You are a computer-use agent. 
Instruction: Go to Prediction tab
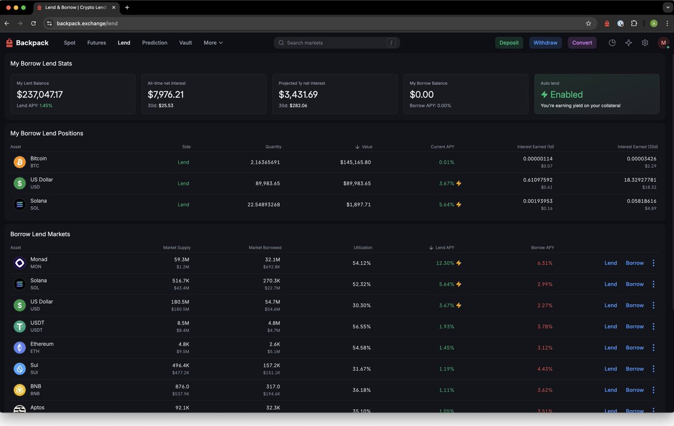[154, 43]
